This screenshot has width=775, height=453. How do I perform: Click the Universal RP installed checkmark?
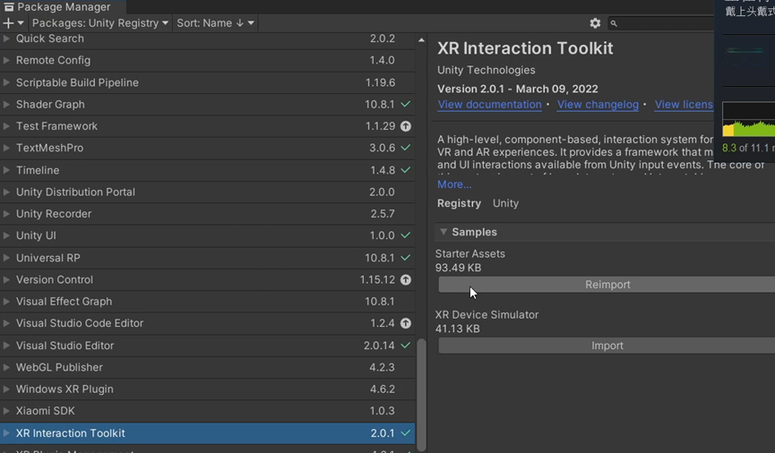pos(405,258)
